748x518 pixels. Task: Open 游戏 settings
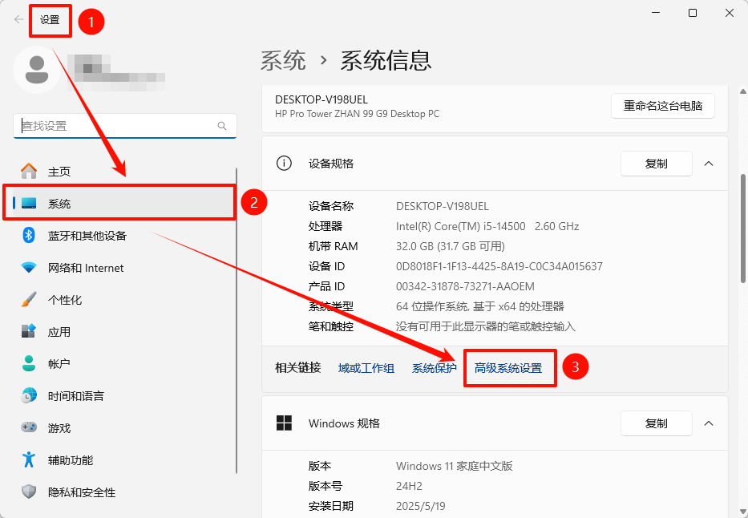pos(56,427)
